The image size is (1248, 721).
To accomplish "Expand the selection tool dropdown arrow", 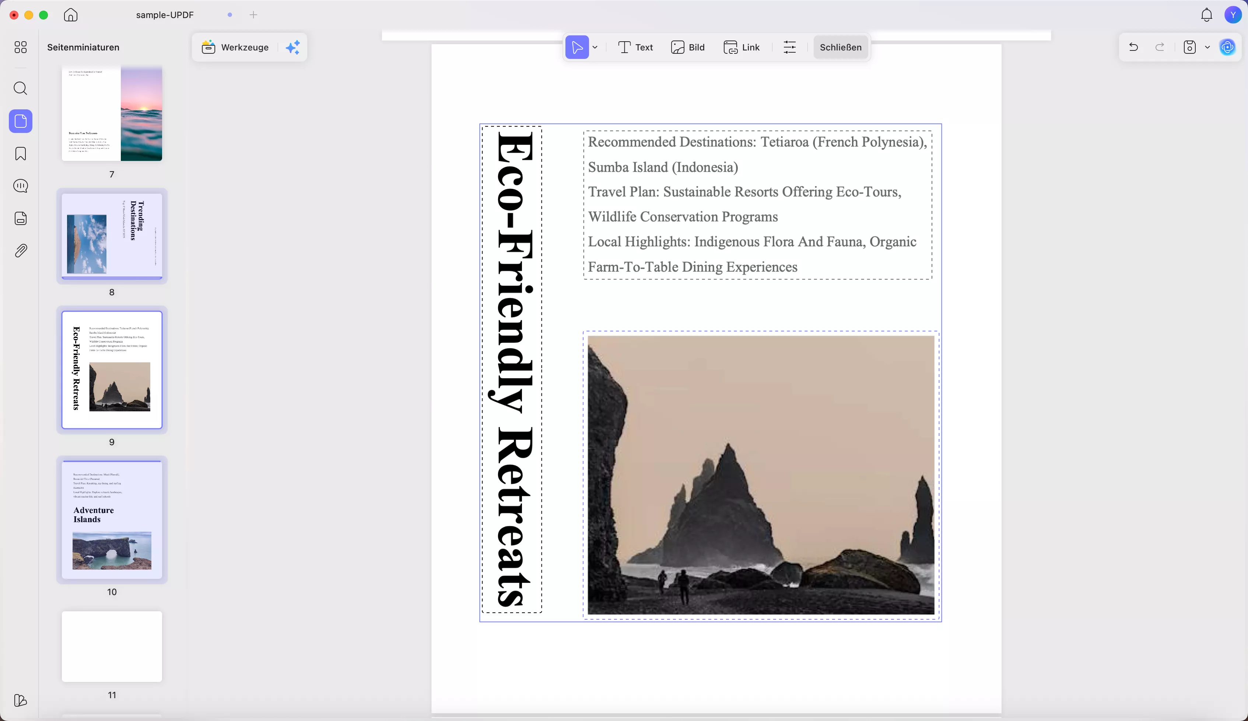I will [595, 48].
